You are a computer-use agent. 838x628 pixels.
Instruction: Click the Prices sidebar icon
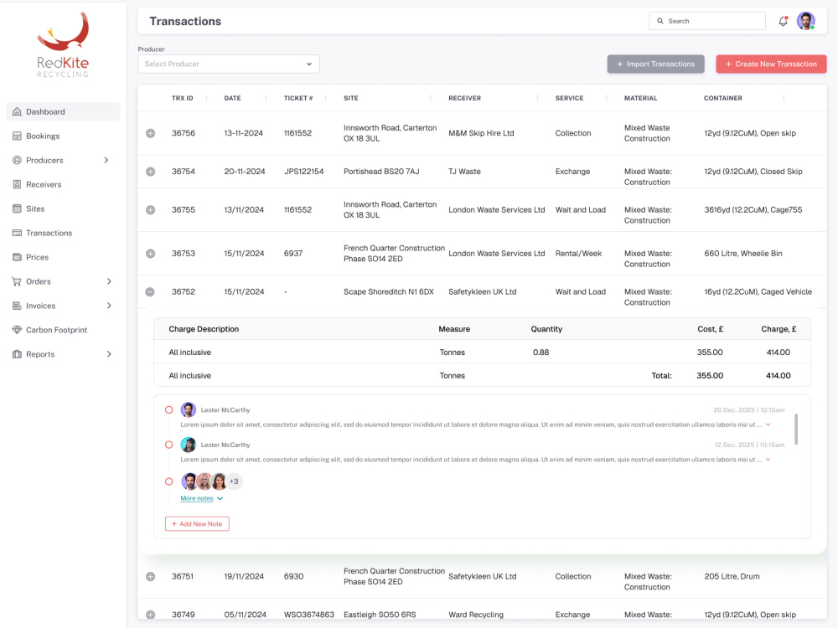(x=17, y=257)
